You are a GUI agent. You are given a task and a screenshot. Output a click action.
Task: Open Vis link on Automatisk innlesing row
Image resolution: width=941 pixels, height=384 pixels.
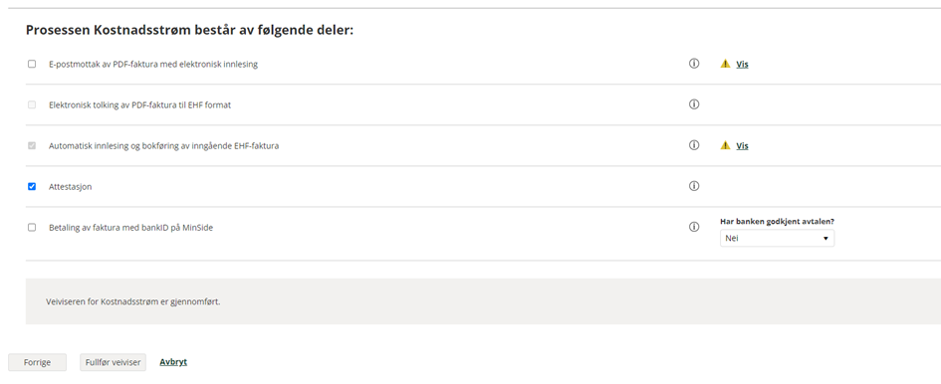(x=743, y=146)
